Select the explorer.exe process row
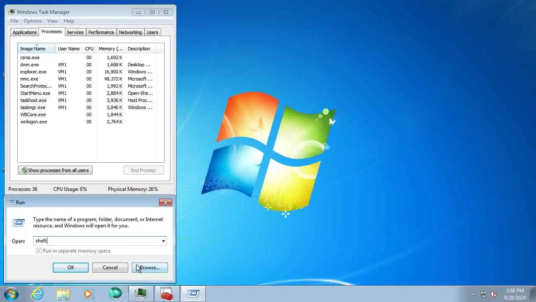 (x=90, y=72)
